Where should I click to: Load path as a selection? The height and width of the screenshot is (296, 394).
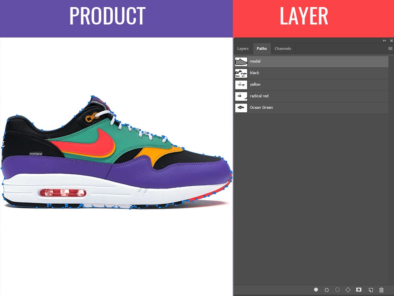[x=338, y=290]
